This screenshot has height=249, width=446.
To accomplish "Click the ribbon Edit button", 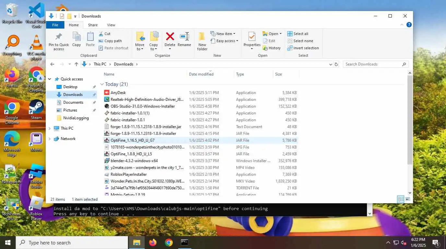I will [269, 41].
